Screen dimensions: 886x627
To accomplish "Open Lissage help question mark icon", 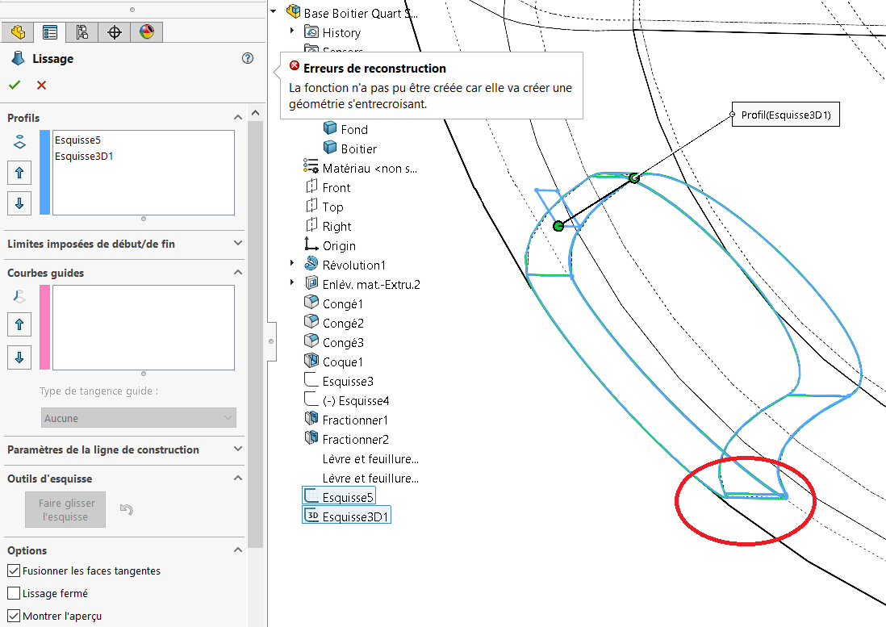I will pos(248,58).
